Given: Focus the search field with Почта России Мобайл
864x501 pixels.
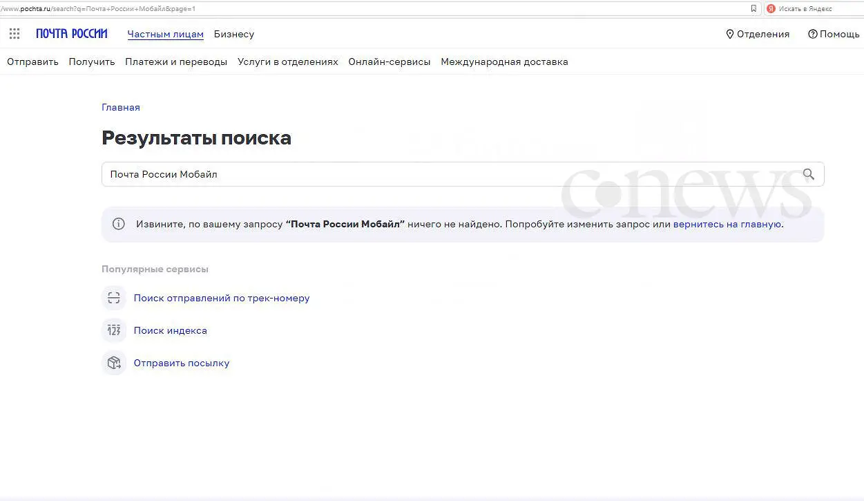Looking at the screenshot, I should [x=463, y=174].
